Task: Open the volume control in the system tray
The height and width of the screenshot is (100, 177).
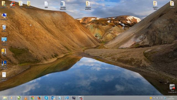Action: coord(162,98)
